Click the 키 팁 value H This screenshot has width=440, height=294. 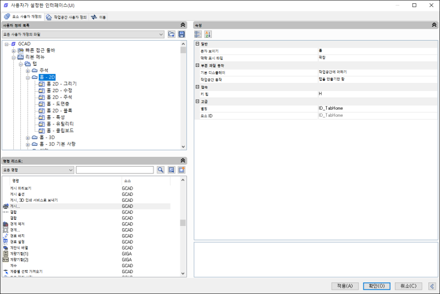(320, 94)
